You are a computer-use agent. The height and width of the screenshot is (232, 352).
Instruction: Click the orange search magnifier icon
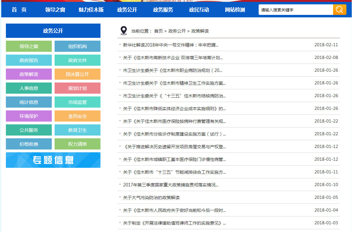[340, 10]
